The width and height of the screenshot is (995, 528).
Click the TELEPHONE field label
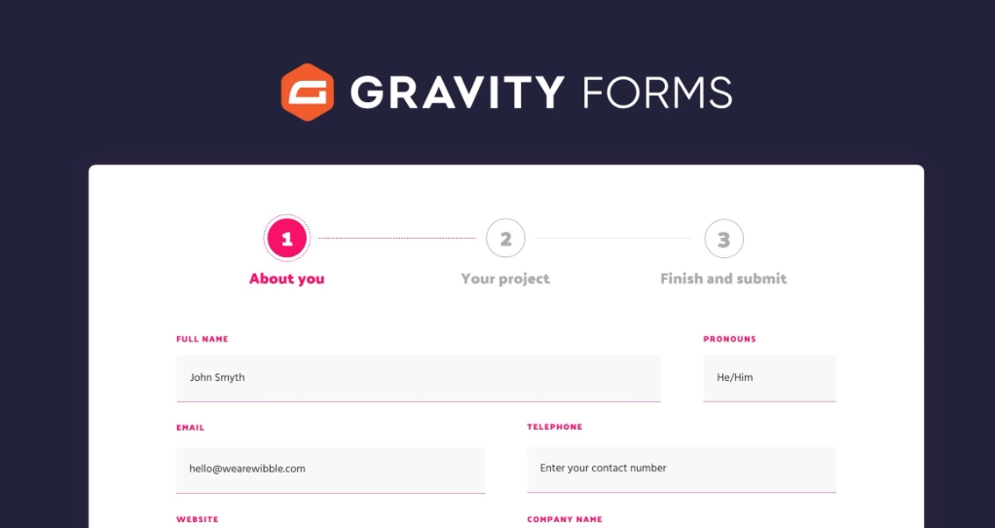tap(555, 427)
